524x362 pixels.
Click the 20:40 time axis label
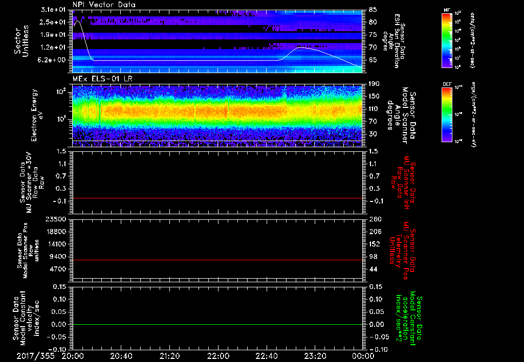tap(121, 356)
